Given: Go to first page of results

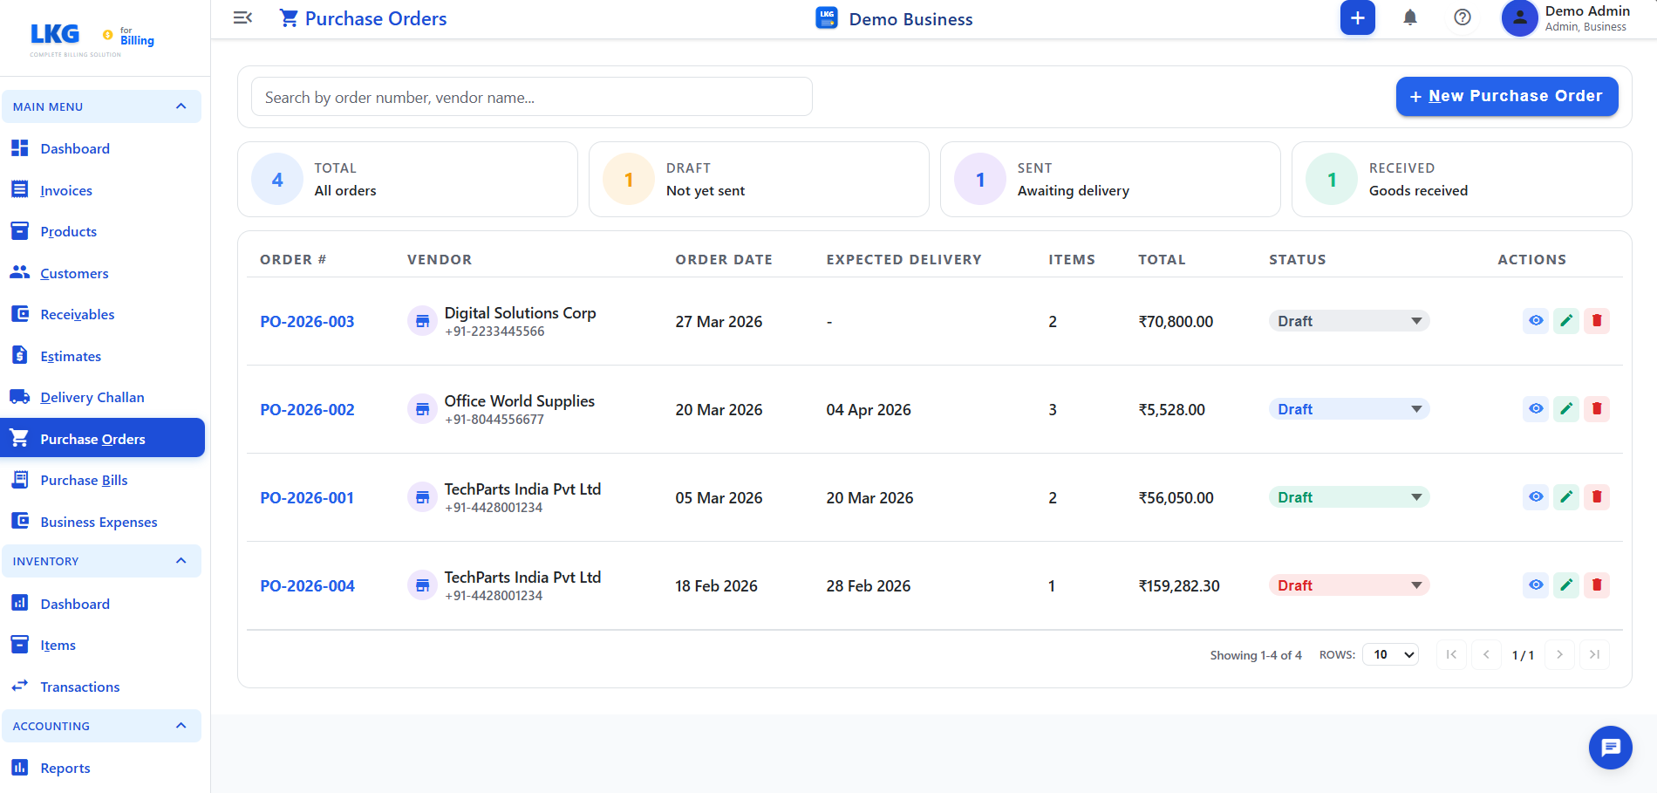Looking at the screenshot, I should click(x=1451, y=655).
